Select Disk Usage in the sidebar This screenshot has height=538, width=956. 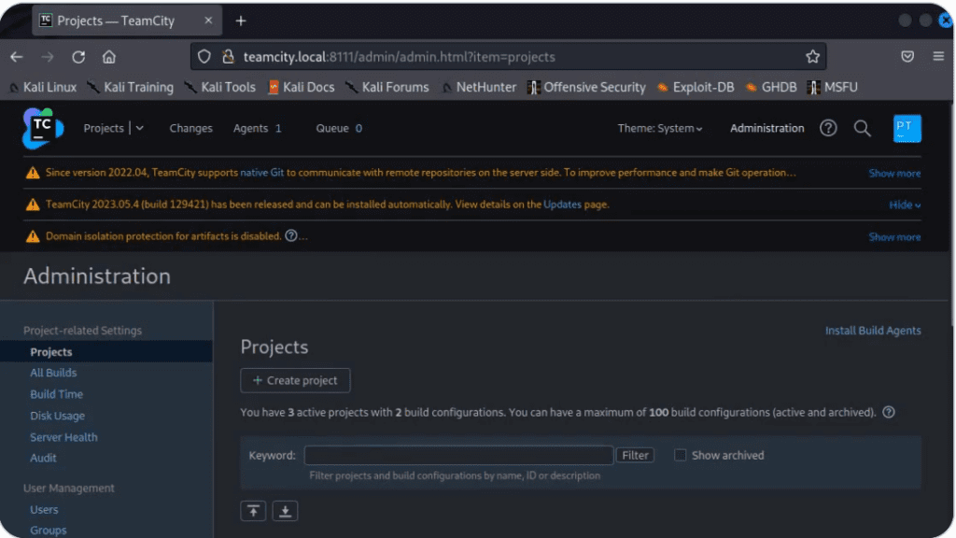pos(57,416)
